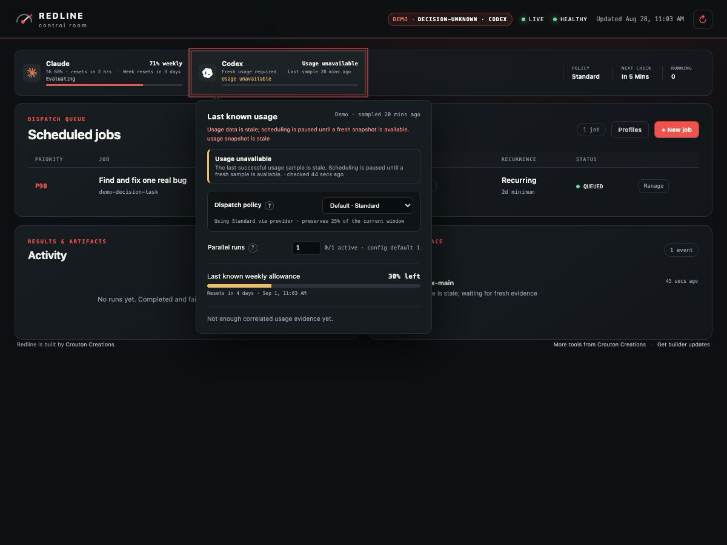Click the 2d minimum text
This screenshot has height=545, width=727.
click(x=518, y=192)
